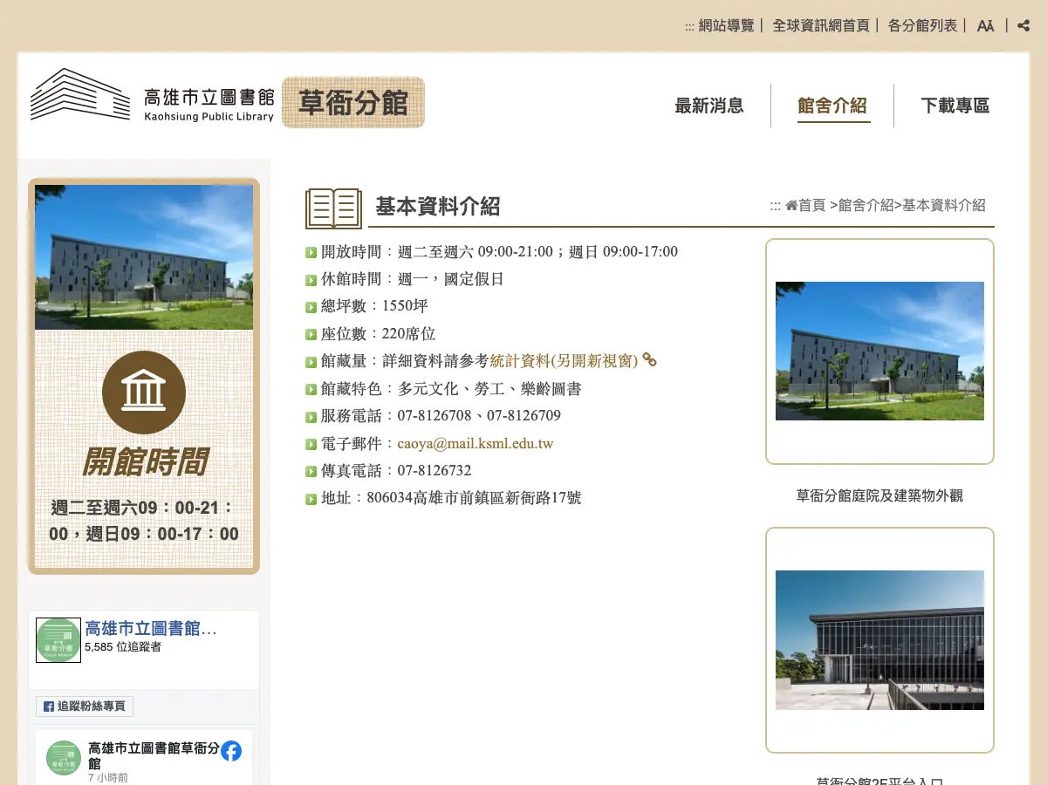Open the dark glass entrance photo thumbnail
Viewport: 1047px width, 785px height.
(879, 639)
